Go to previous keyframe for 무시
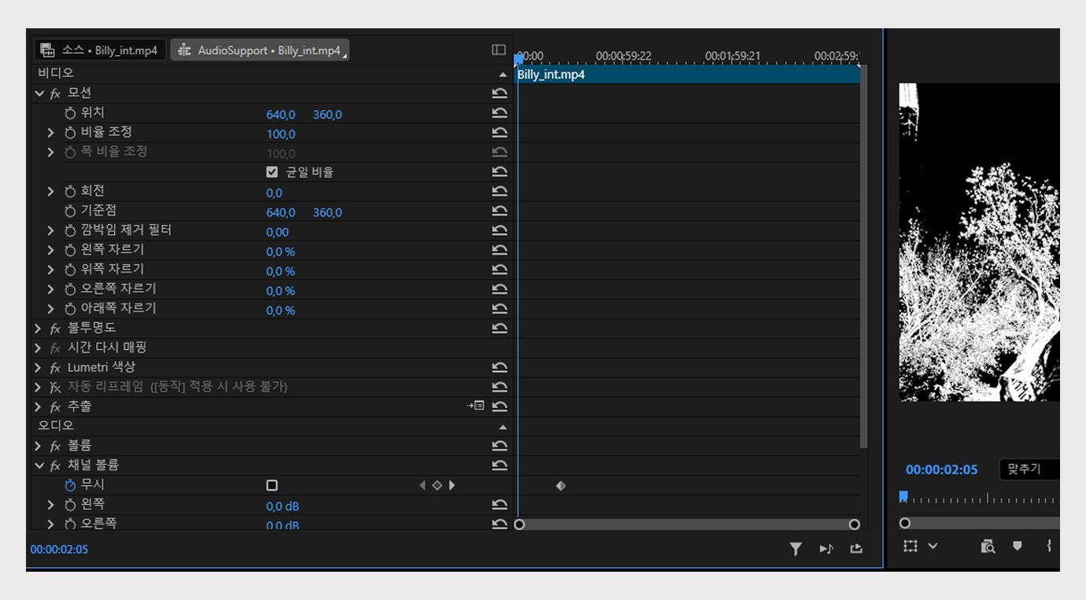The width and height of the screenshot is (1086, 600). tap(423, 485)
